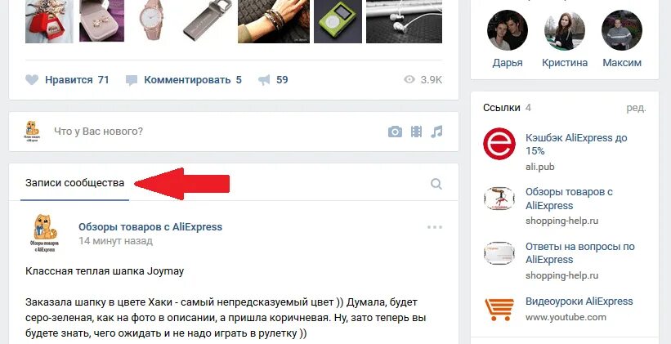Like the post via the heart icon
This screenshot has width=671, height=344.
pos(32,79)
